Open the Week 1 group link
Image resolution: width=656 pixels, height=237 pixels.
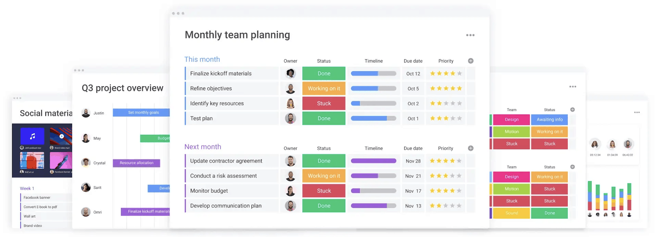27,189
